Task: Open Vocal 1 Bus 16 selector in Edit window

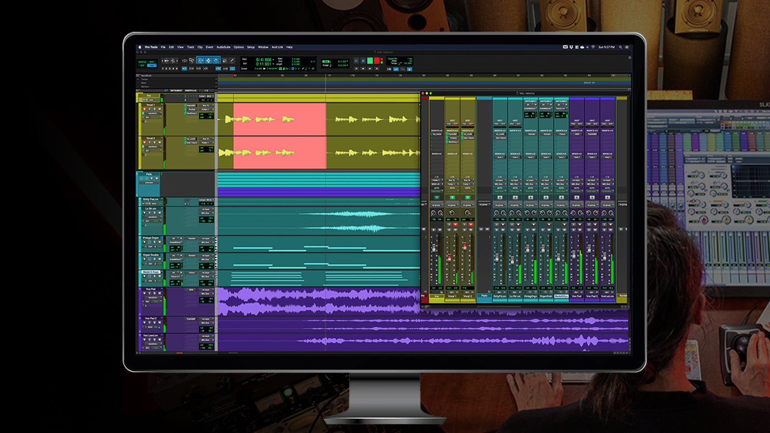Action: 206,105
